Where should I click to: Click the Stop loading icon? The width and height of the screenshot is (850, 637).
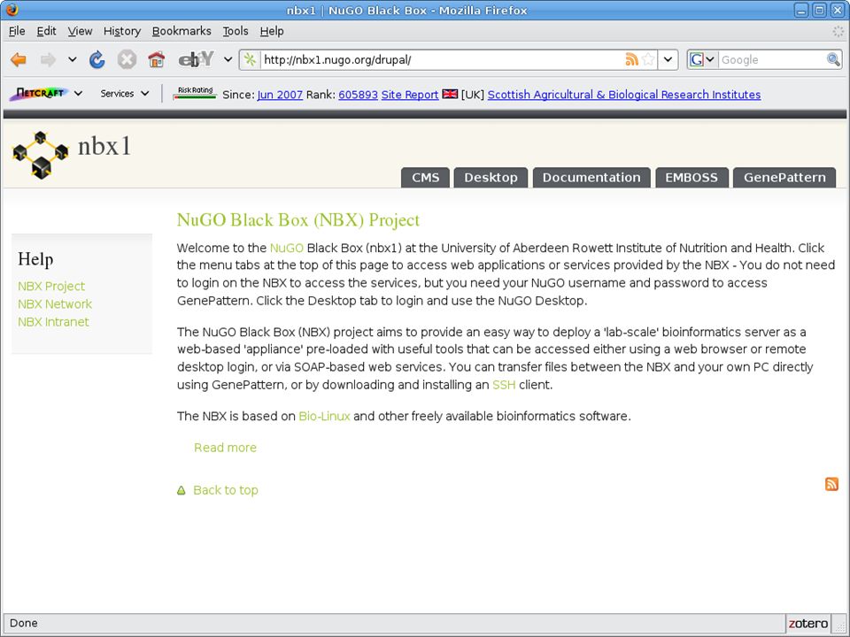[x=127, y=59]
